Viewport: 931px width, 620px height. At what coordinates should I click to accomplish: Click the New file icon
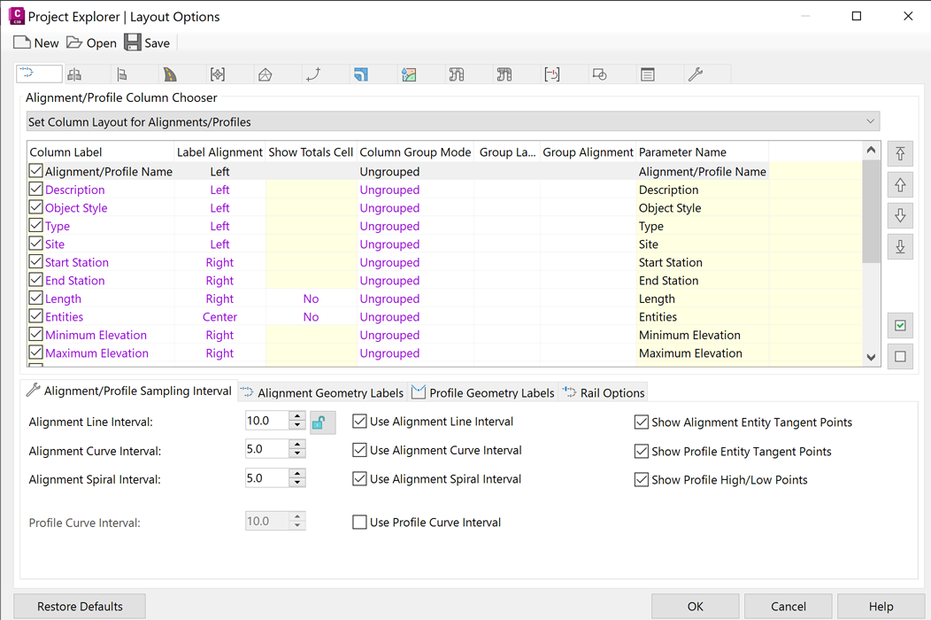pyautogui.click(x=22, y=43)
